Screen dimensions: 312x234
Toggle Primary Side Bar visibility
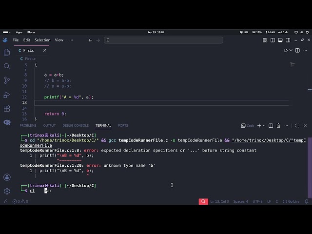(x=273, y=40)
